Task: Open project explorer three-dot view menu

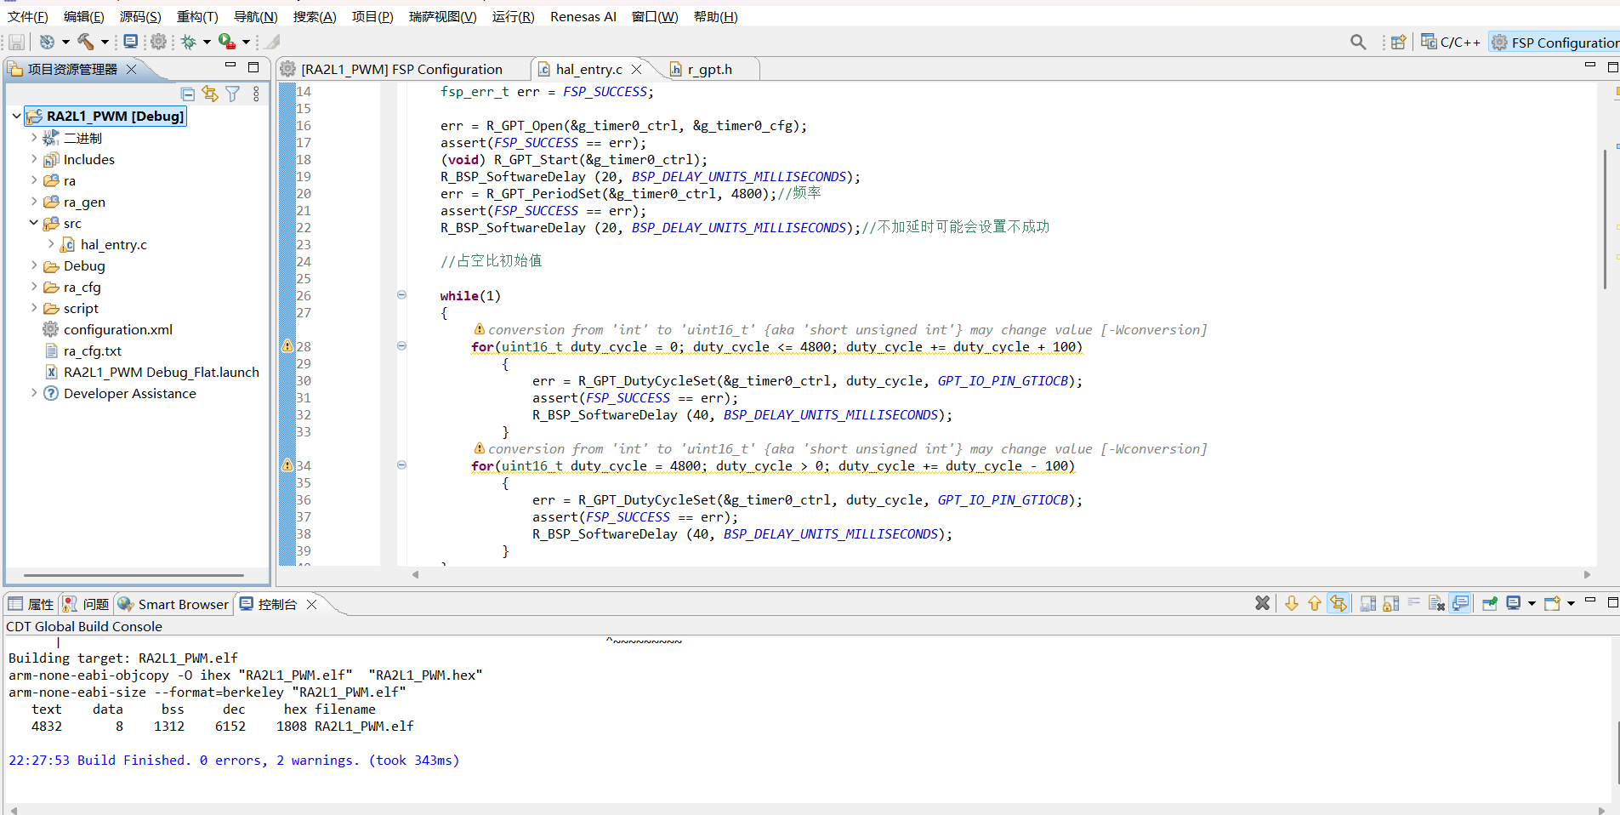Action: (x=256, y=94)
